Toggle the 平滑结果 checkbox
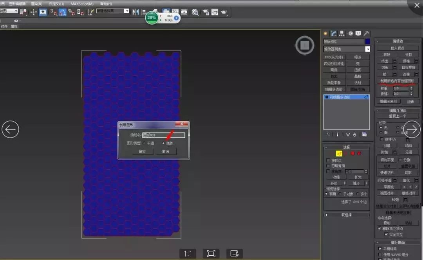Image resolution: width=423 pixels, height=260 pixels. [x=380, y=249]
